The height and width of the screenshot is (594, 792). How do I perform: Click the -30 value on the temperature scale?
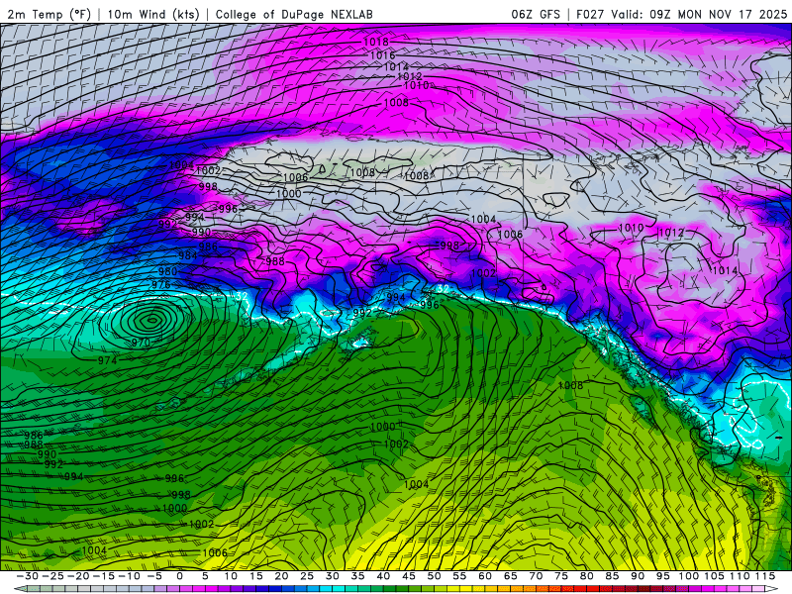tap(28, 576)
